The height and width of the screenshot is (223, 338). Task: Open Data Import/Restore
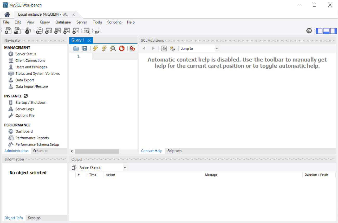pyautogui.click(x=32, y=86)
